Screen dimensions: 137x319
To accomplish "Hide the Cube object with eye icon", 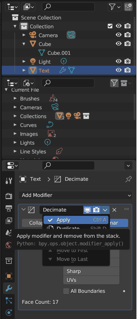I will [x=118, y=44].
